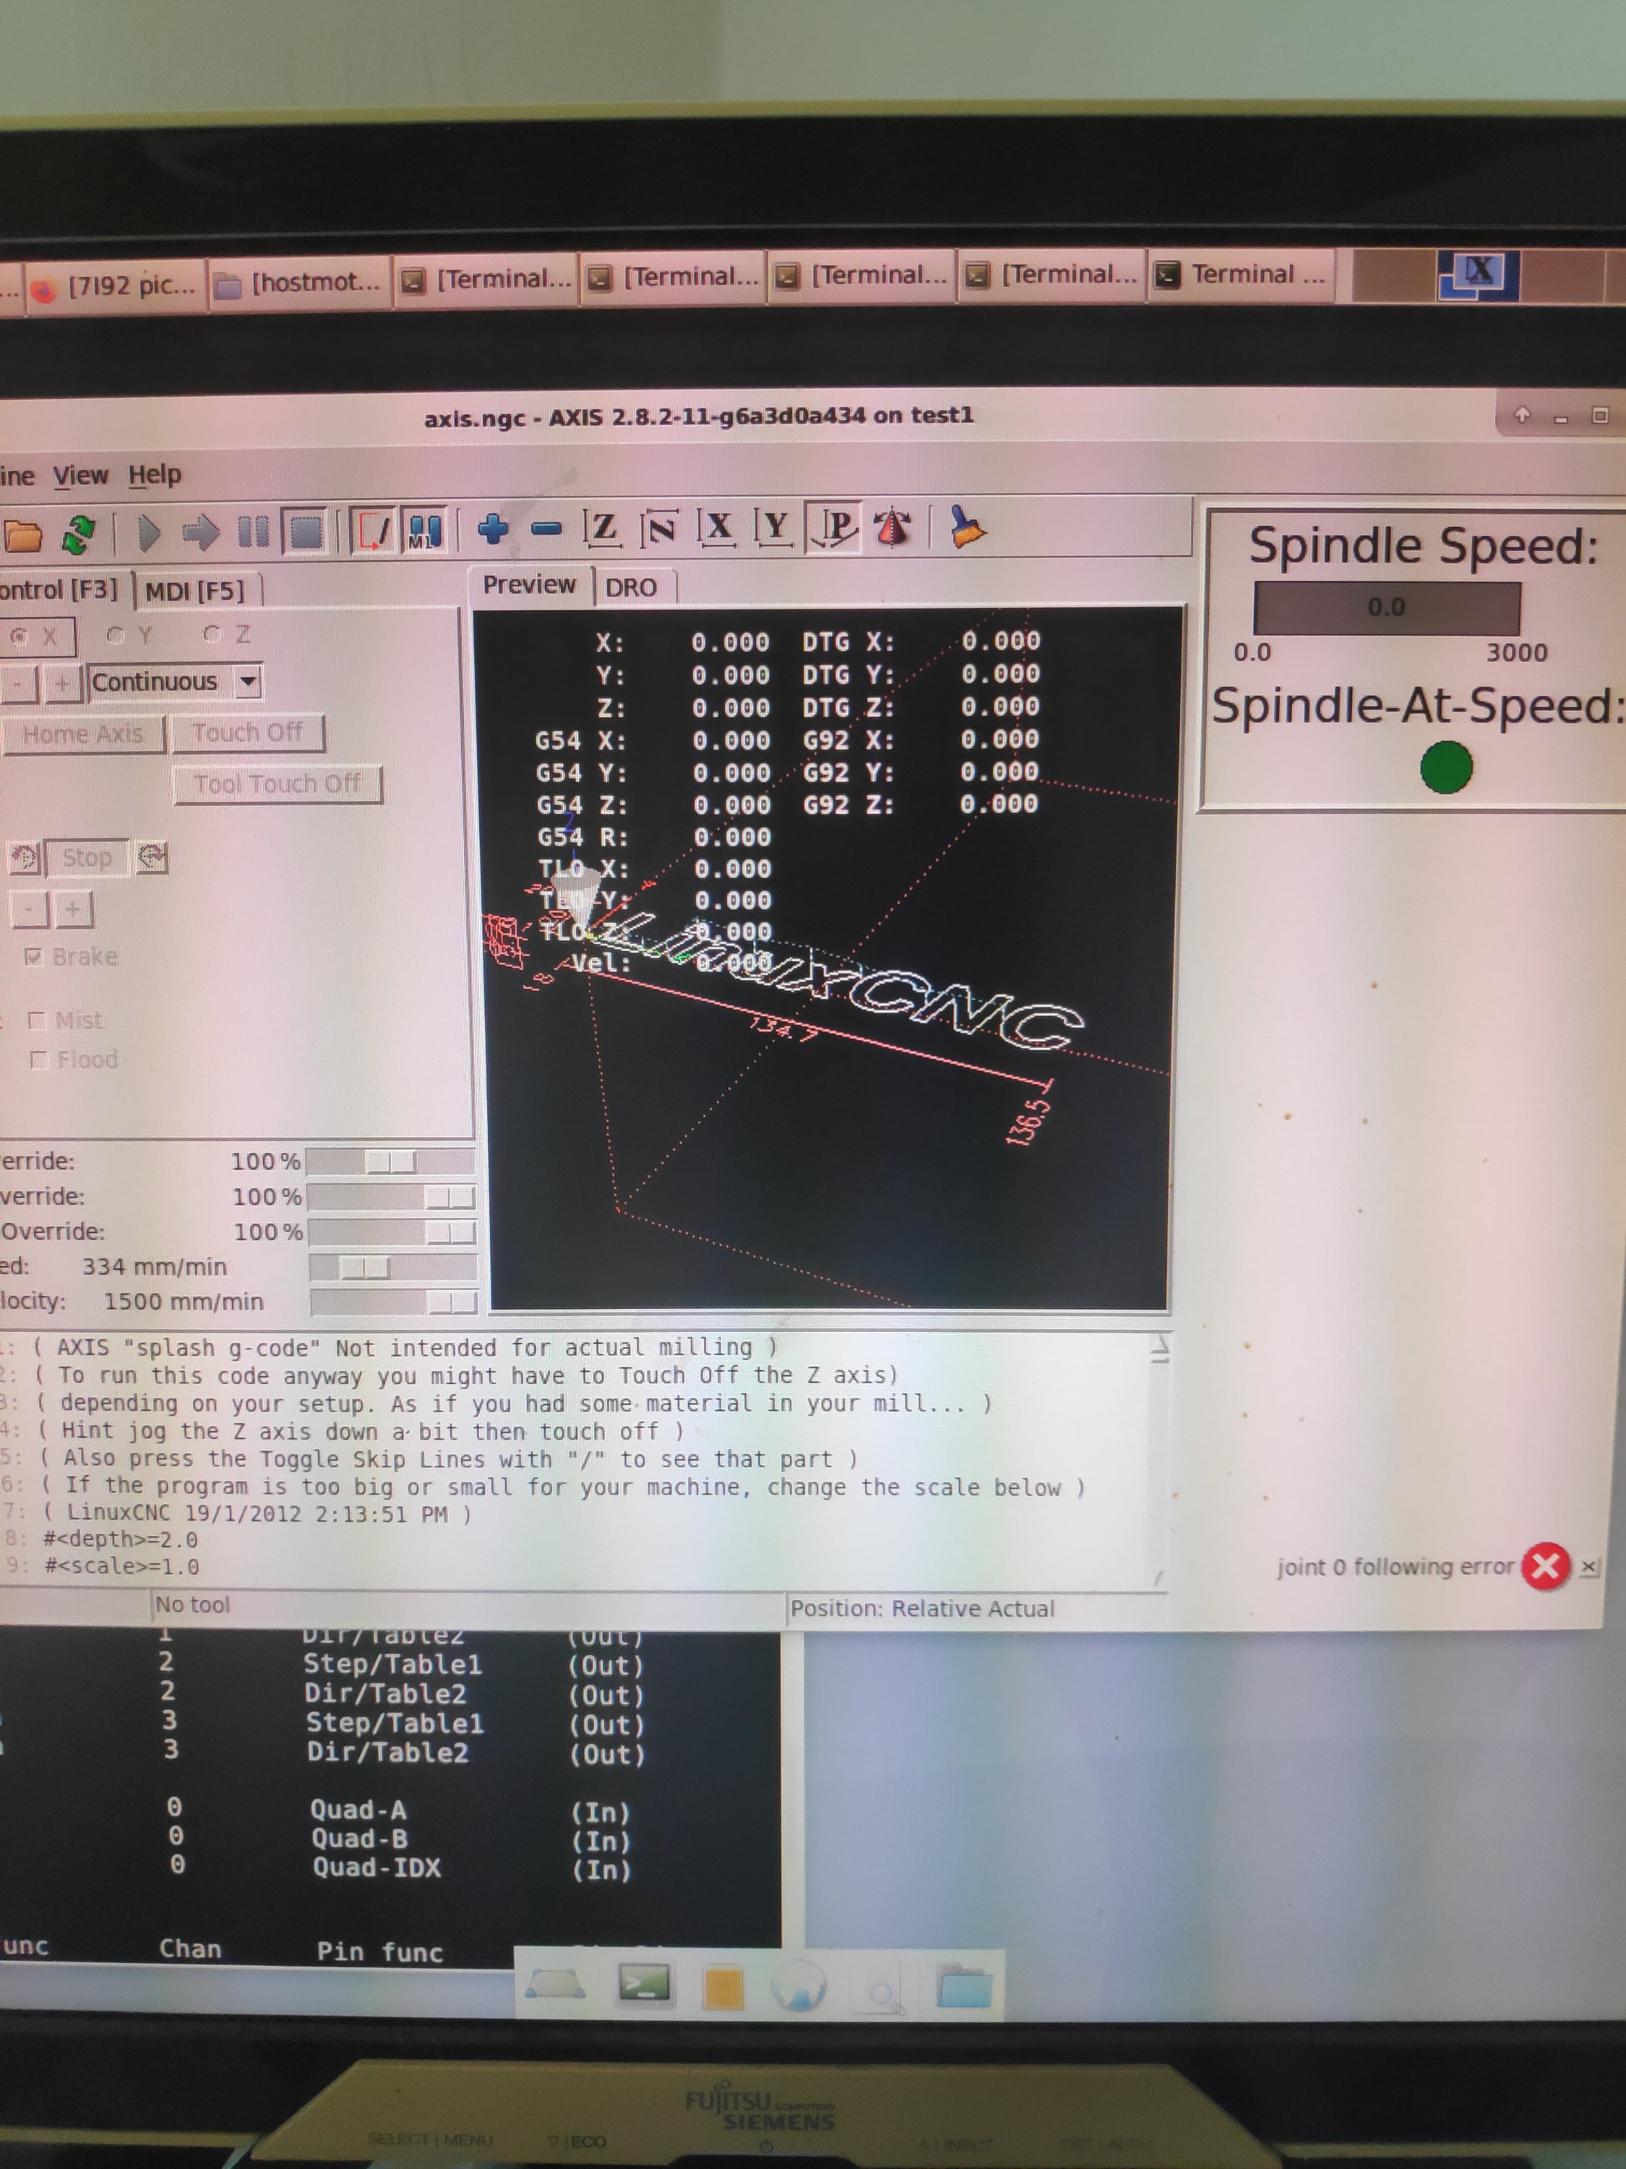1626x2169 pixels.
Task: Start spindle counterclockwise icon
Action: tap(24, 859)
